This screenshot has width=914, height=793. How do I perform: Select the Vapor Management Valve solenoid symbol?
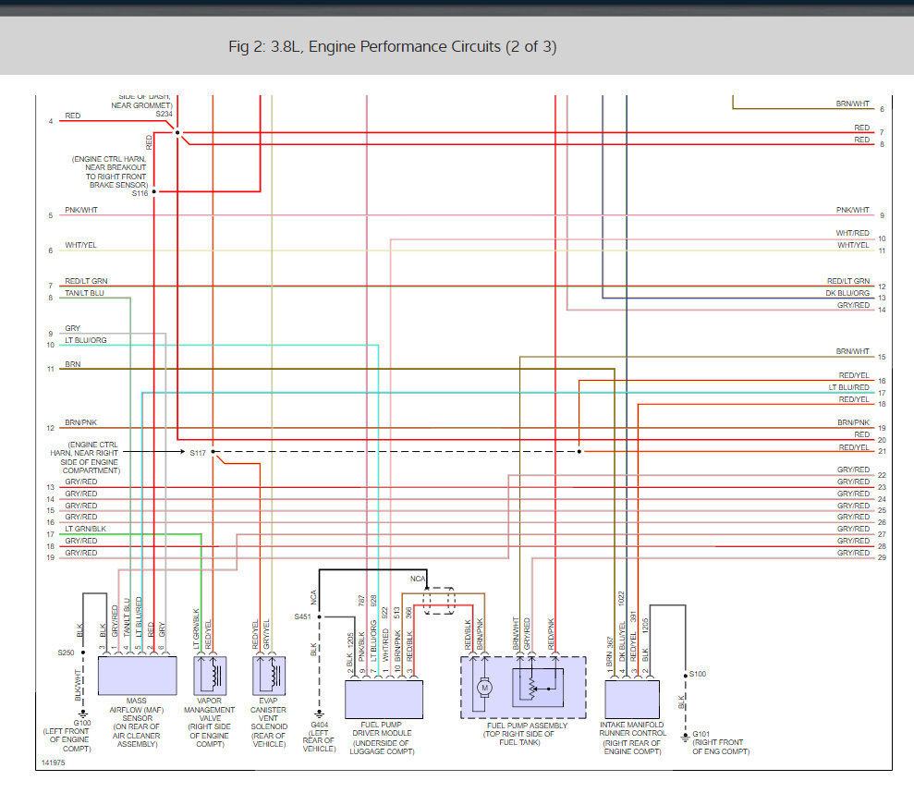(x=210, y=676)
